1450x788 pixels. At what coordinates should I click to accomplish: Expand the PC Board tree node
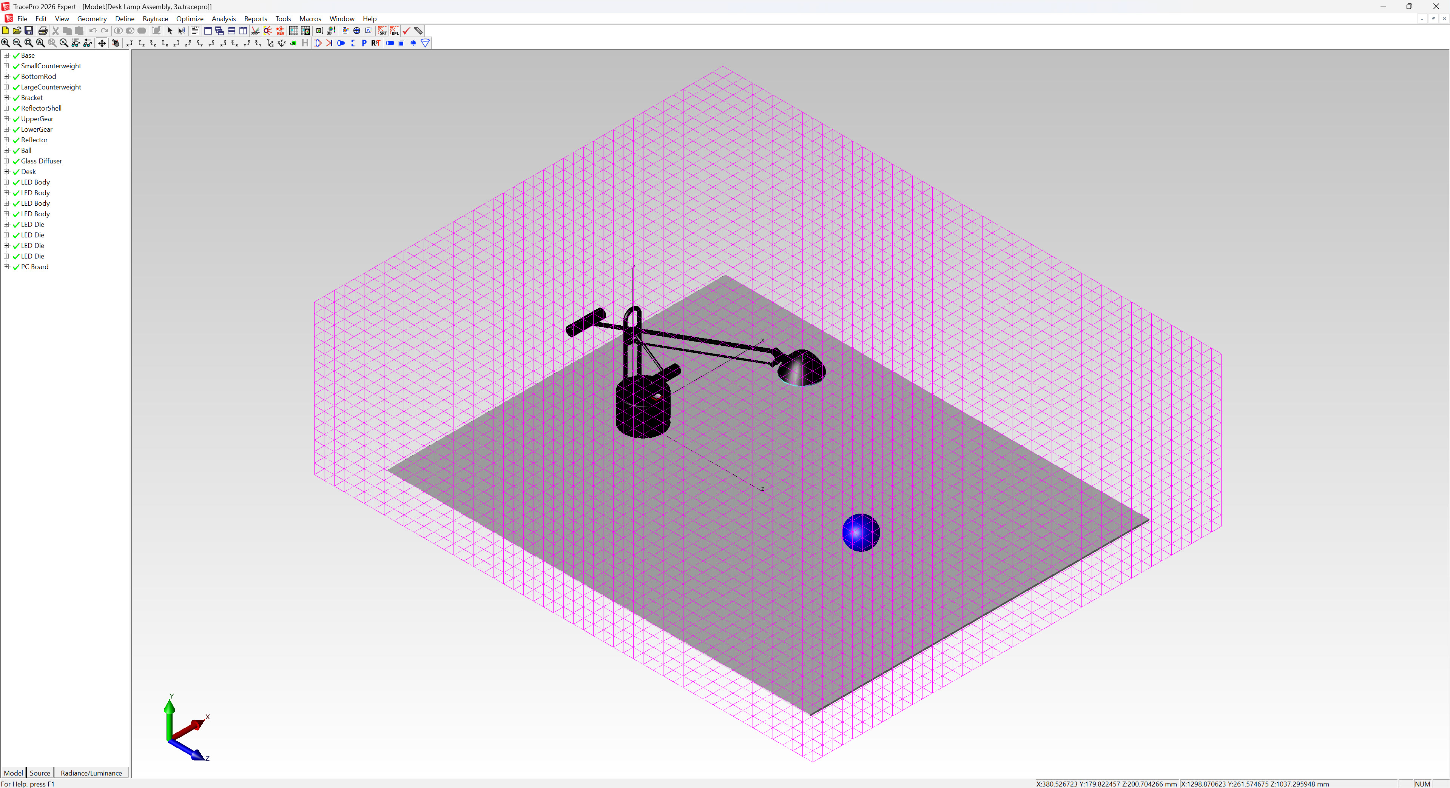coord(6,266)
